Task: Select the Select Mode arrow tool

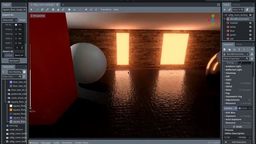Action: tap(31, 10)
